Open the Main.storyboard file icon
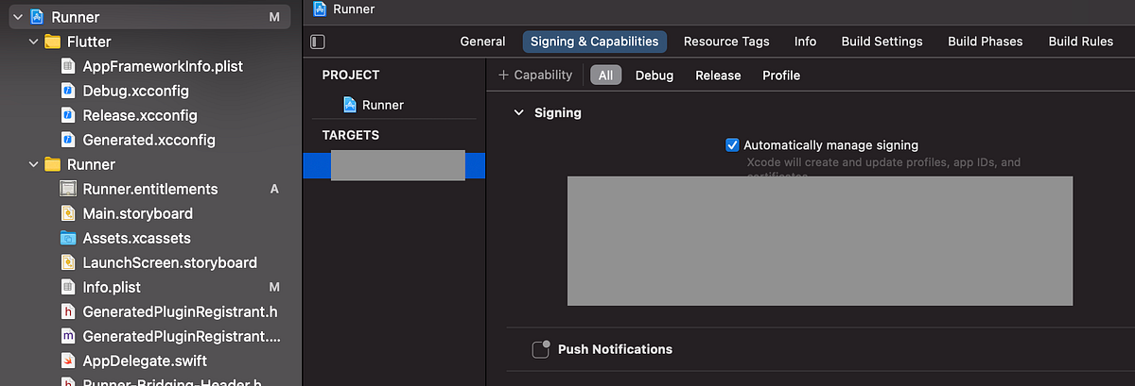 tap(68, 213)
